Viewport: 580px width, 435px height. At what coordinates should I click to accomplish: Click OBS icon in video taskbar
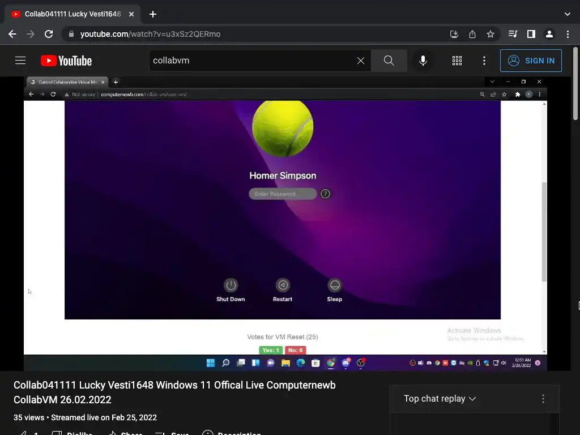click(x=361, y=363)
